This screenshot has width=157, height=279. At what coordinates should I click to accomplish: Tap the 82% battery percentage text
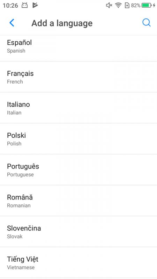tap(136, 6)
